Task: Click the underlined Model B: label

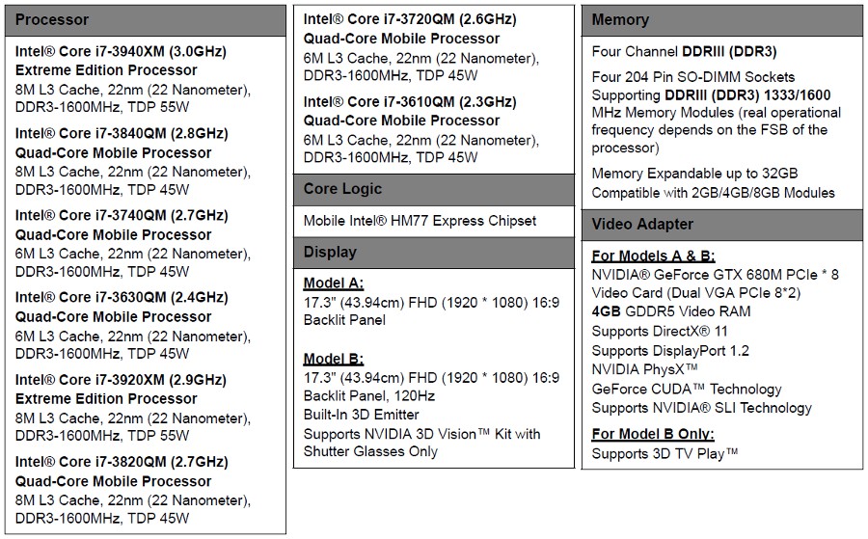Action: tap(334, 359)
